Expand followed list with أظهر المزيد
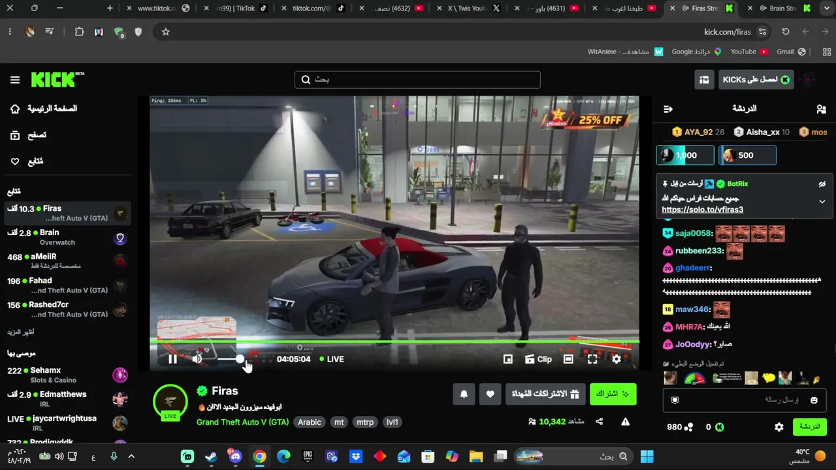The height and width of the screenshot is (470, 836). pos(20,332)
